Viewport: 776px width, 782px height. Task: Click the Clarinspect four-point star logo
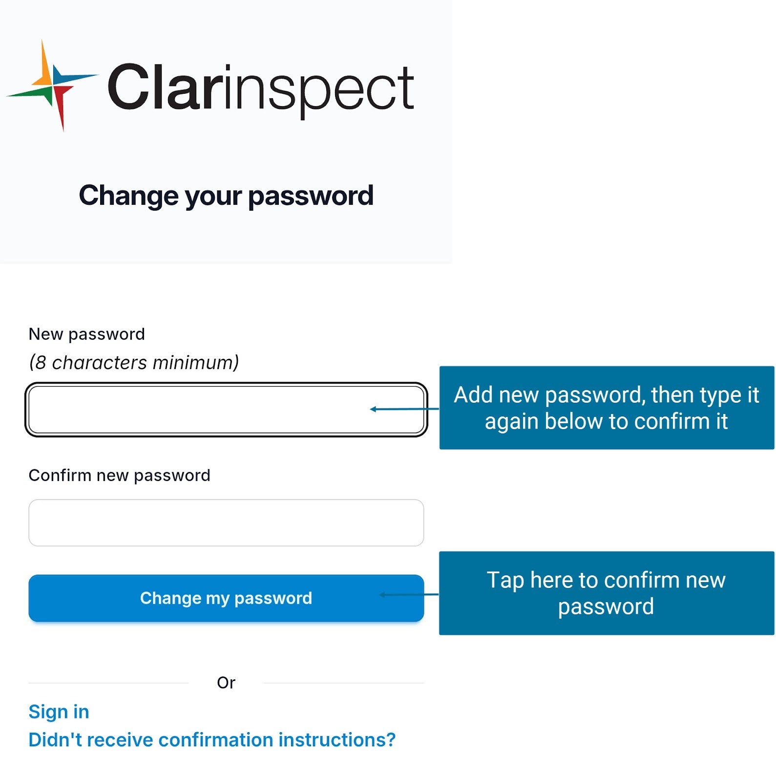click(53, 86)
